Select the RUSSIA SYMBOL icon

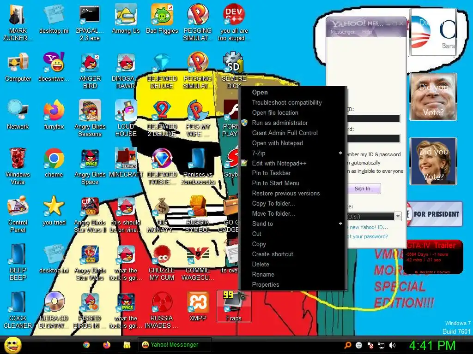point(198,214)
